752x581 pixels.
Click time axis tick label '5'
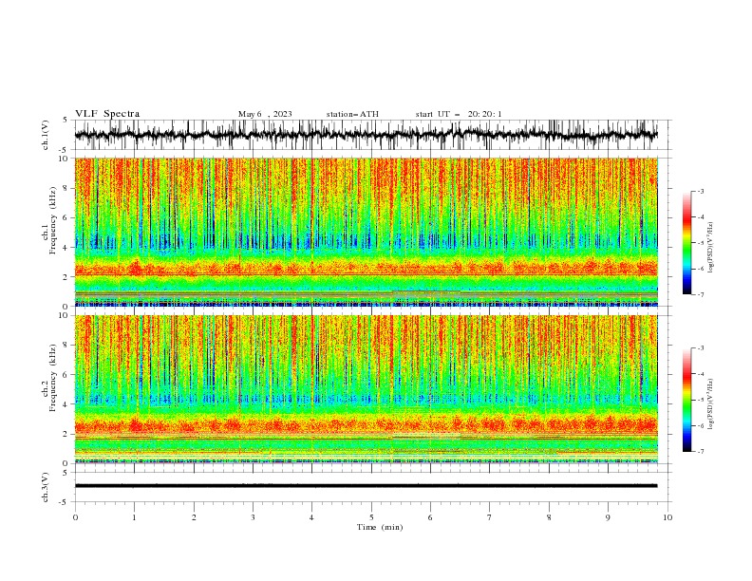point(371,517)
